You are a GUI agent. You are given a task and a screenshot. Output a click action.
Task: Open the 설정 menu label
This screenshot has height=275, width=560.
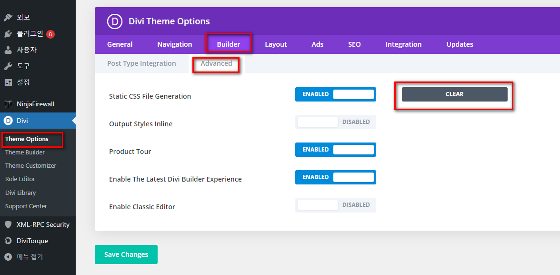[x=23, y=82]
